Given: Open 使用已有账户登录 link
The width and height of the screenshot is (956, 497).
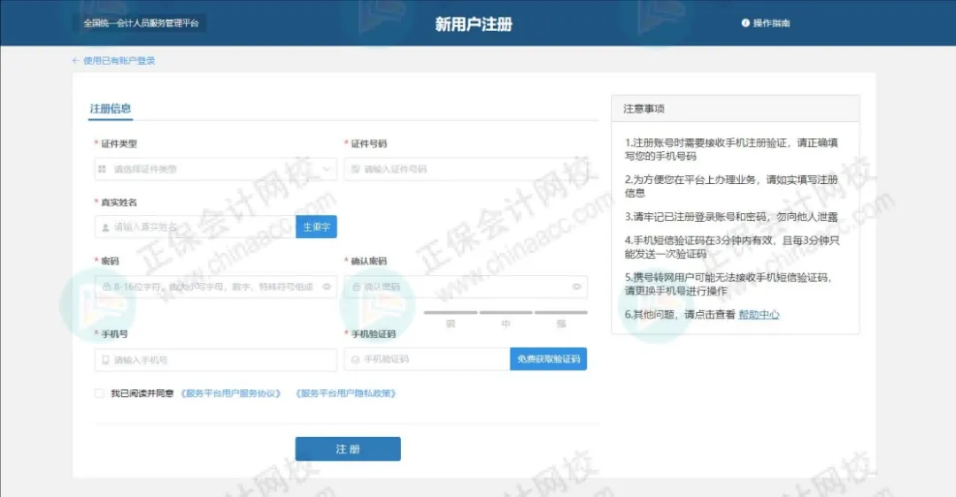Looking at the screenshot, I should click(x=119, y=60).
